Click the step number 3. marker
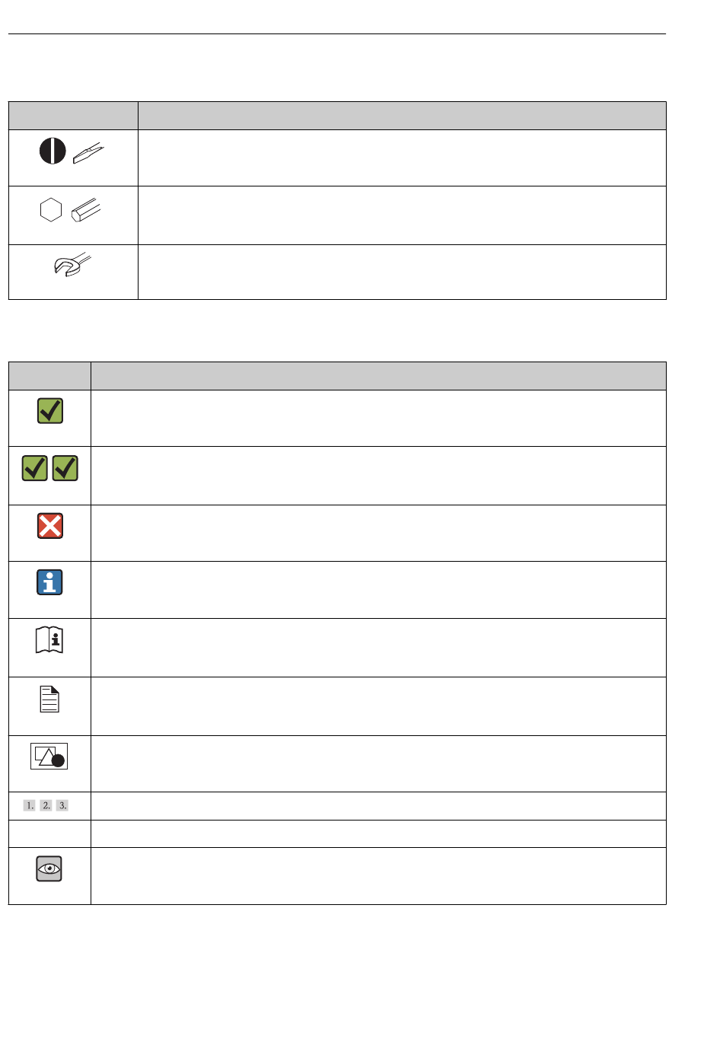Image resolution: width=723 pixels, height=1042 pixels. coord(62,805)
